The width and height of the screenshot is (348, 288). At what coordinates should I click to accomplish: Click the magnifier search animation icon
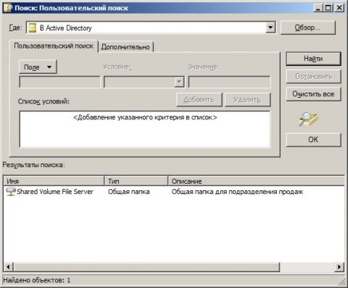pos(308,119)
